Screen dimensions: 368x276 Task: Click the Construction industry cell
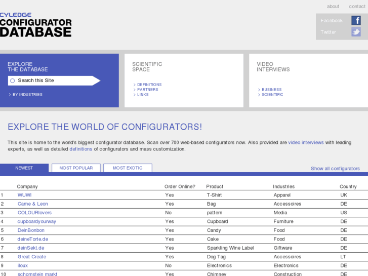tap(288, 274)
